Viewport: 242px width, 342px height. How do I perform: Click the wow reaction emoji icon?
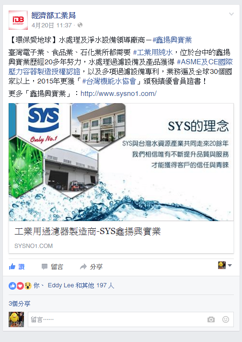click(x=28, y=286)
